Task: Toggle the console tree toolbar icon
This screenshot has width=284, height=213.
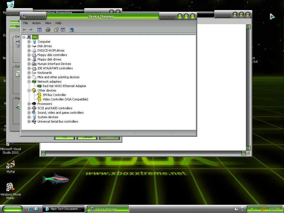Action: point(39,30)
